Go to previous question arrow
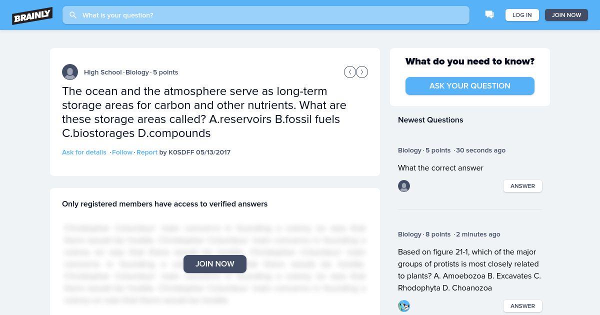Screen dimensions: 600x315 [350, 72]
